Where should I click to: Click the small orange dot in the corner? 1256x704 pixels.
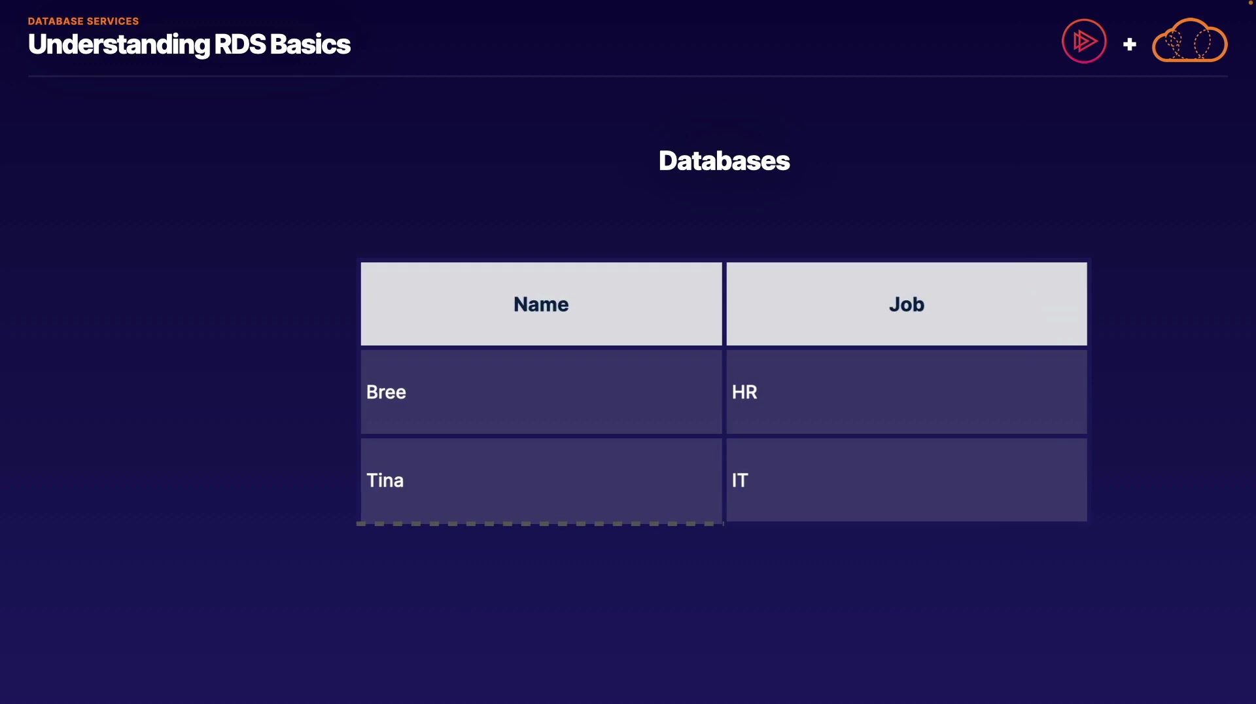coord(1251,3)
